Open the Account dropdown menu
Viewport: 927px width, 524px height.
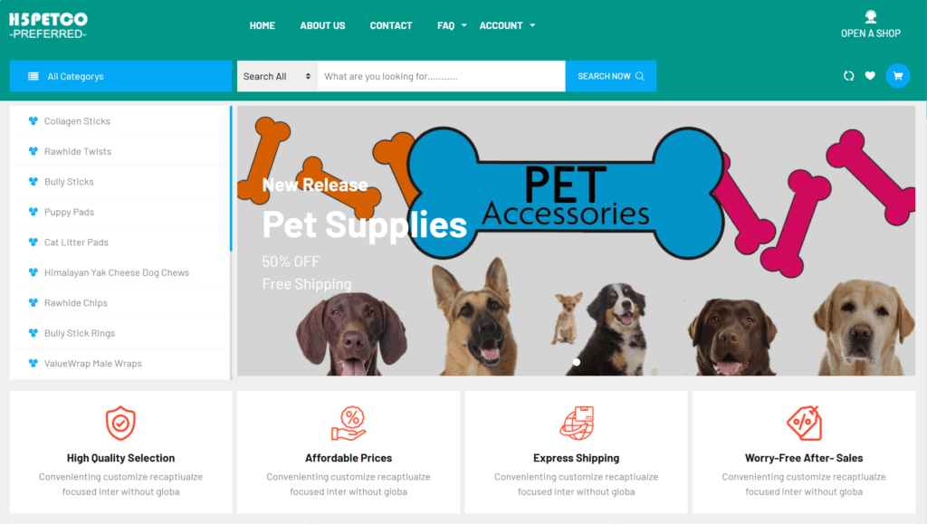[507, 25]
